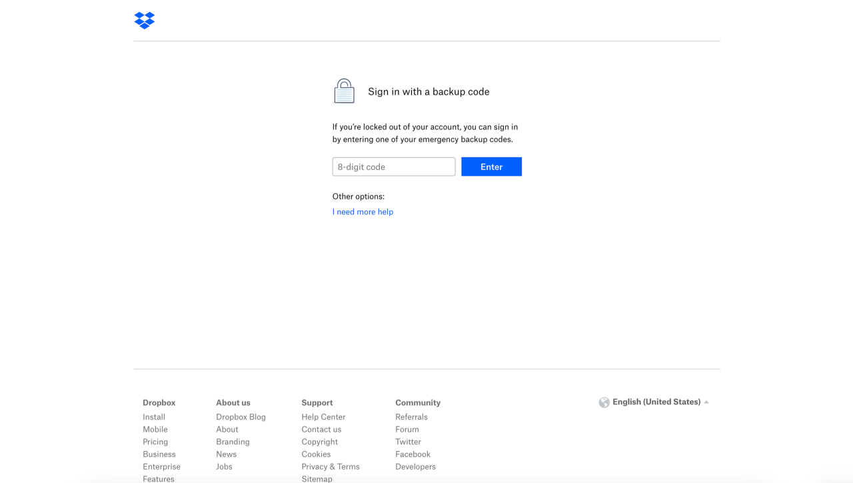The image size is (853, 483).
Task: Open the Help Center link
Action: coord(323,416)
